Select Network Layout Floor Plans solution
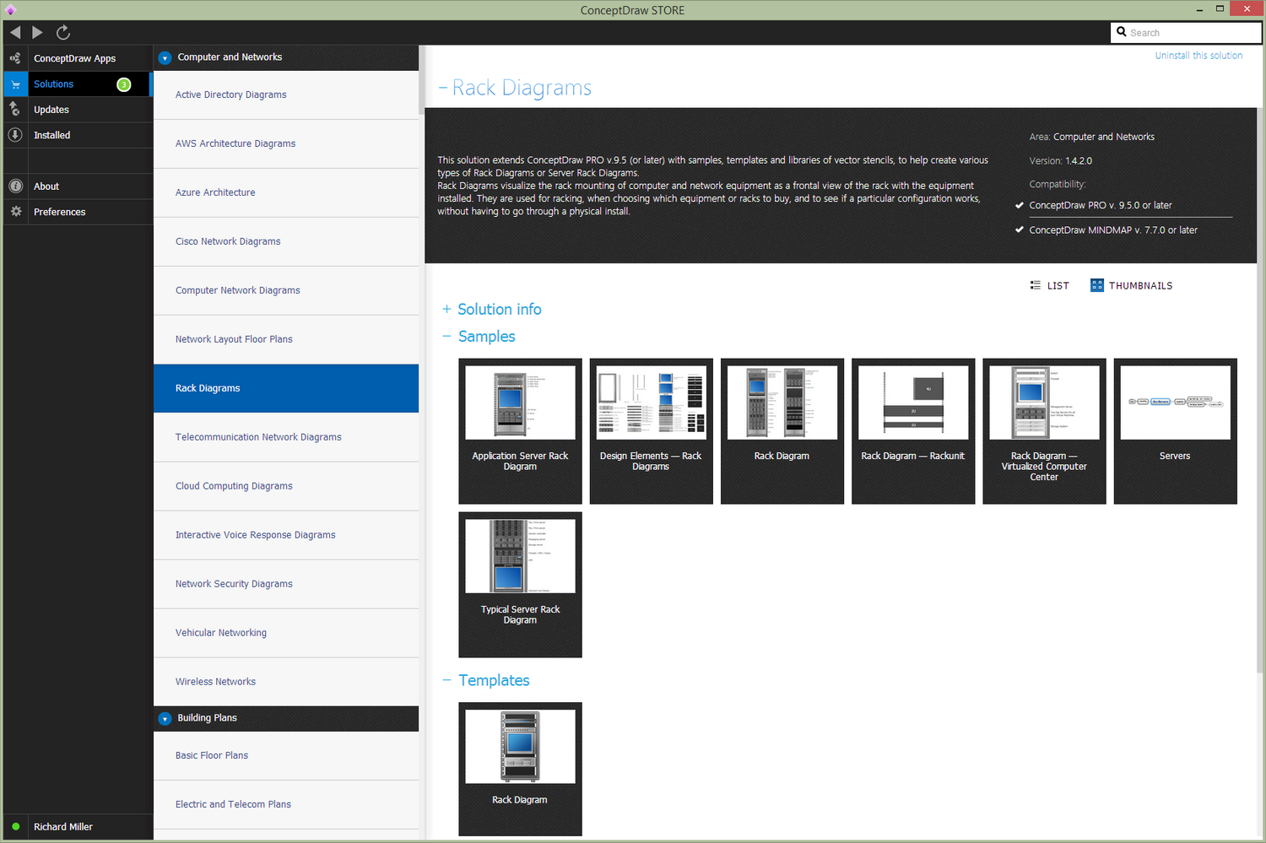 coord(286,340)
